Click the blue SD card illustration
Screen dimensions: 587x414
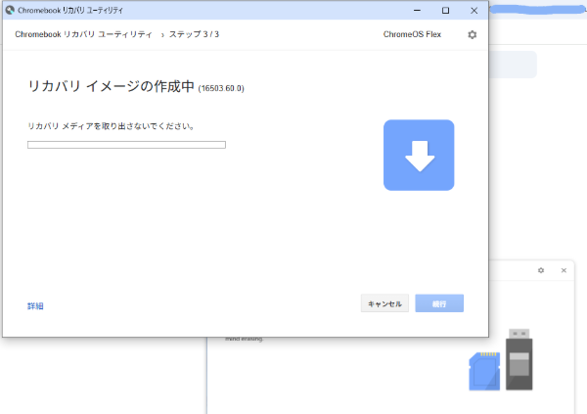click(x=484, y=368)
